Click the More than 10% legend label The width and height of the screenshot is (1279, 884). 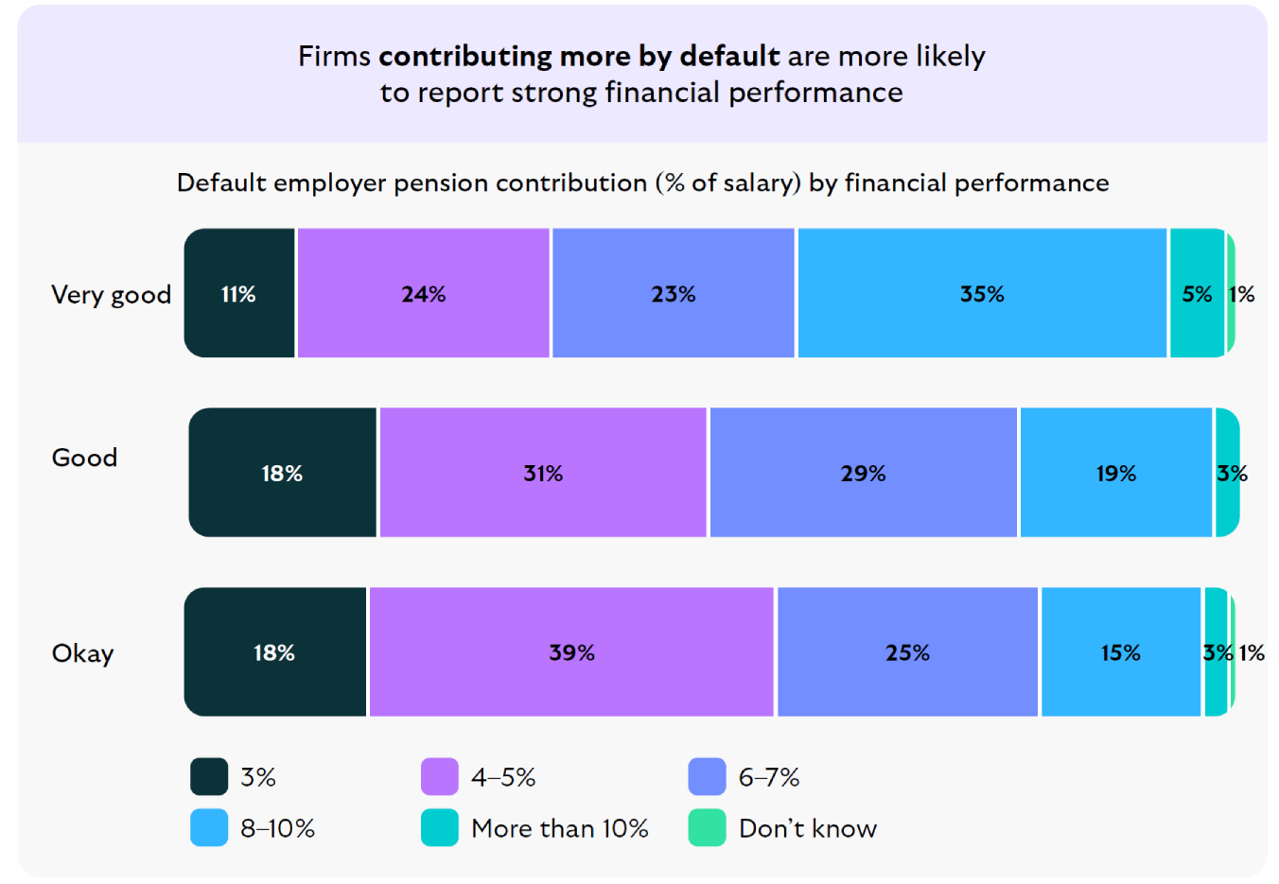pos(560,829)
